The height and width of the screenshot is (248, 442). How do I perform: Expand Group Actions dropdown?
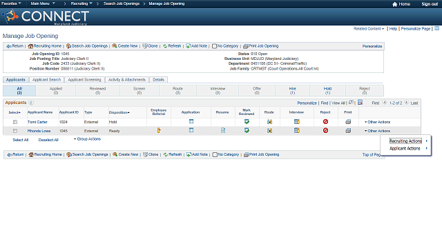87,139
